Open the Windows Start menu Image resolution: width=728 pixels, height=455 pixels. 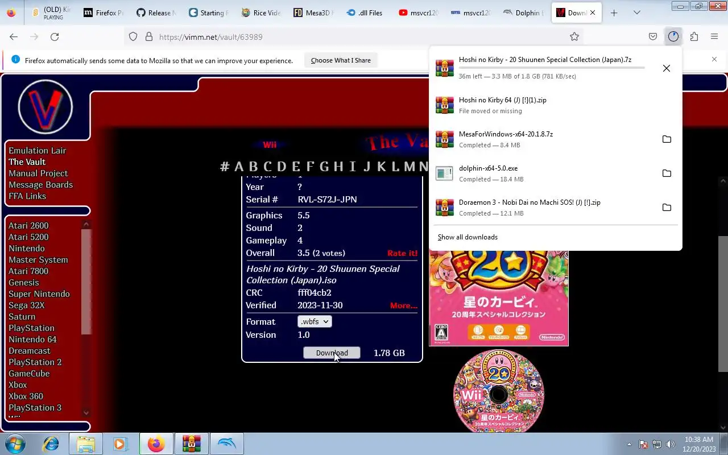[x=15, y=444]
